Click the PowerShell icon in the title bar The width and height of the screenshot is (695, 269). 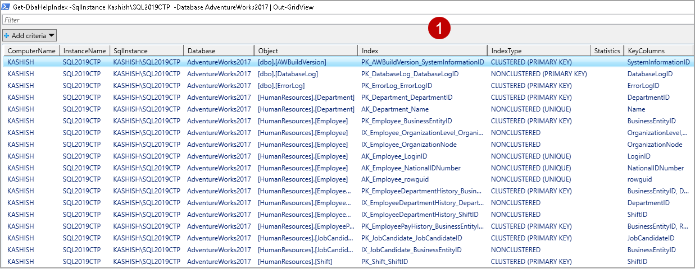click(6, 7)
